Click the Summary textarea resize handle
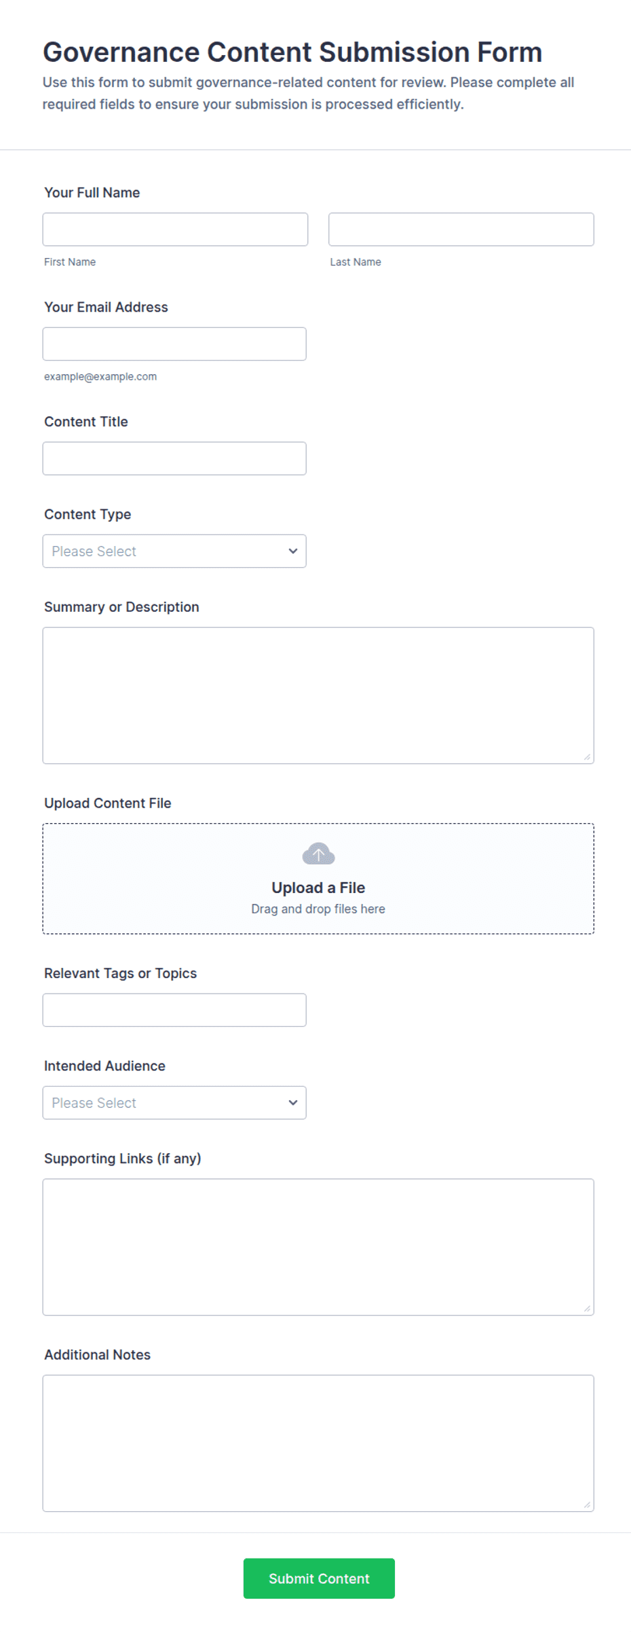This screenshot has height=1632, width=631. (587, 757)
